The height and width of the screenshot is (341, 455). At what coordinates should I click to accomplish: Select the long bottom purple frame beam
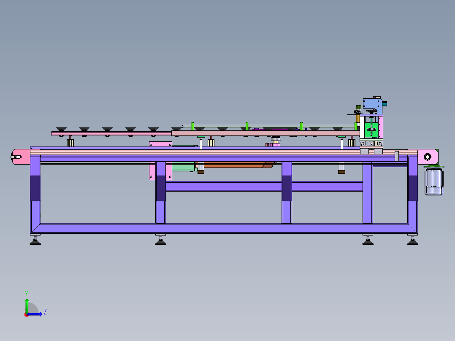[x=224, y=228]
